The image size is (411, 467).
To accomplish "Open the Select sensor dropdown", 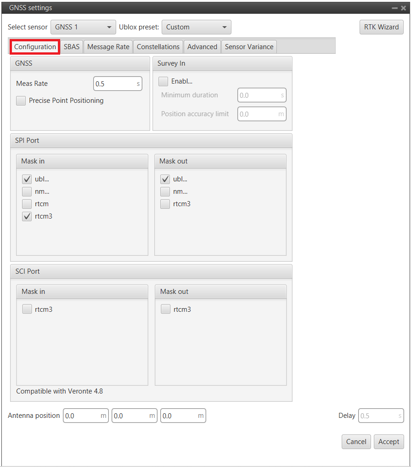I will point(83,27).
